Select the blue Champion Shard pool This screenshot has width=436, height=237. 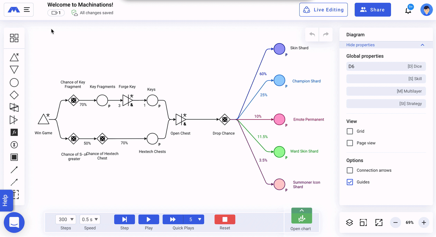click(x=280, y=80)
